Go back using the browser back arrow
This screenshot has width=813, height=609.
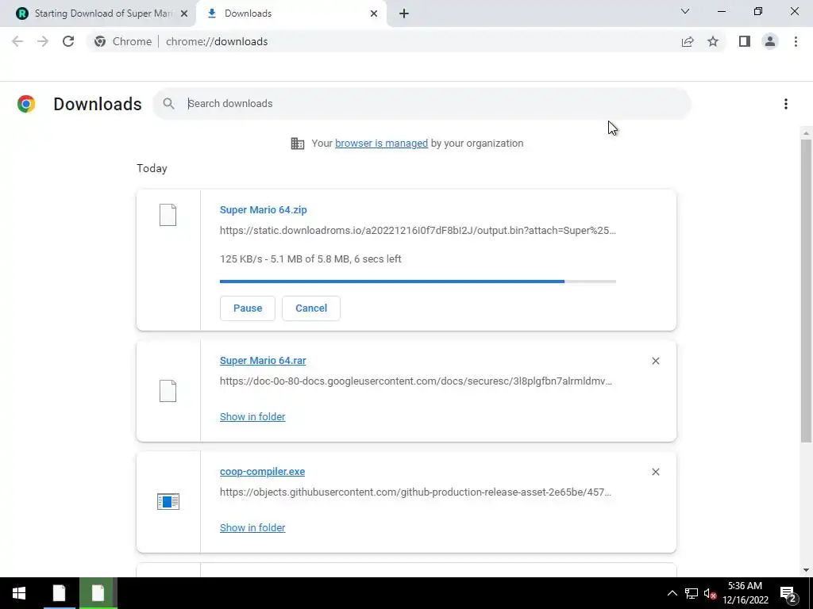tap(17, 41)
